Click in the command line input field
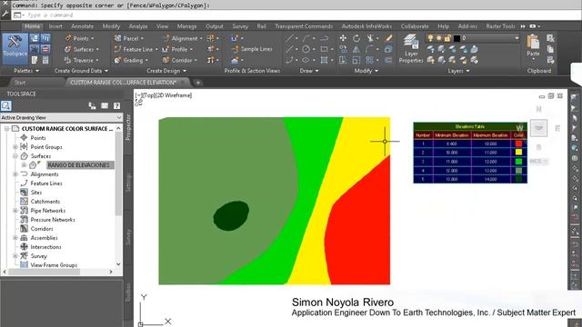The width and height of the screenshot is (582, 327). coord(296,15)
